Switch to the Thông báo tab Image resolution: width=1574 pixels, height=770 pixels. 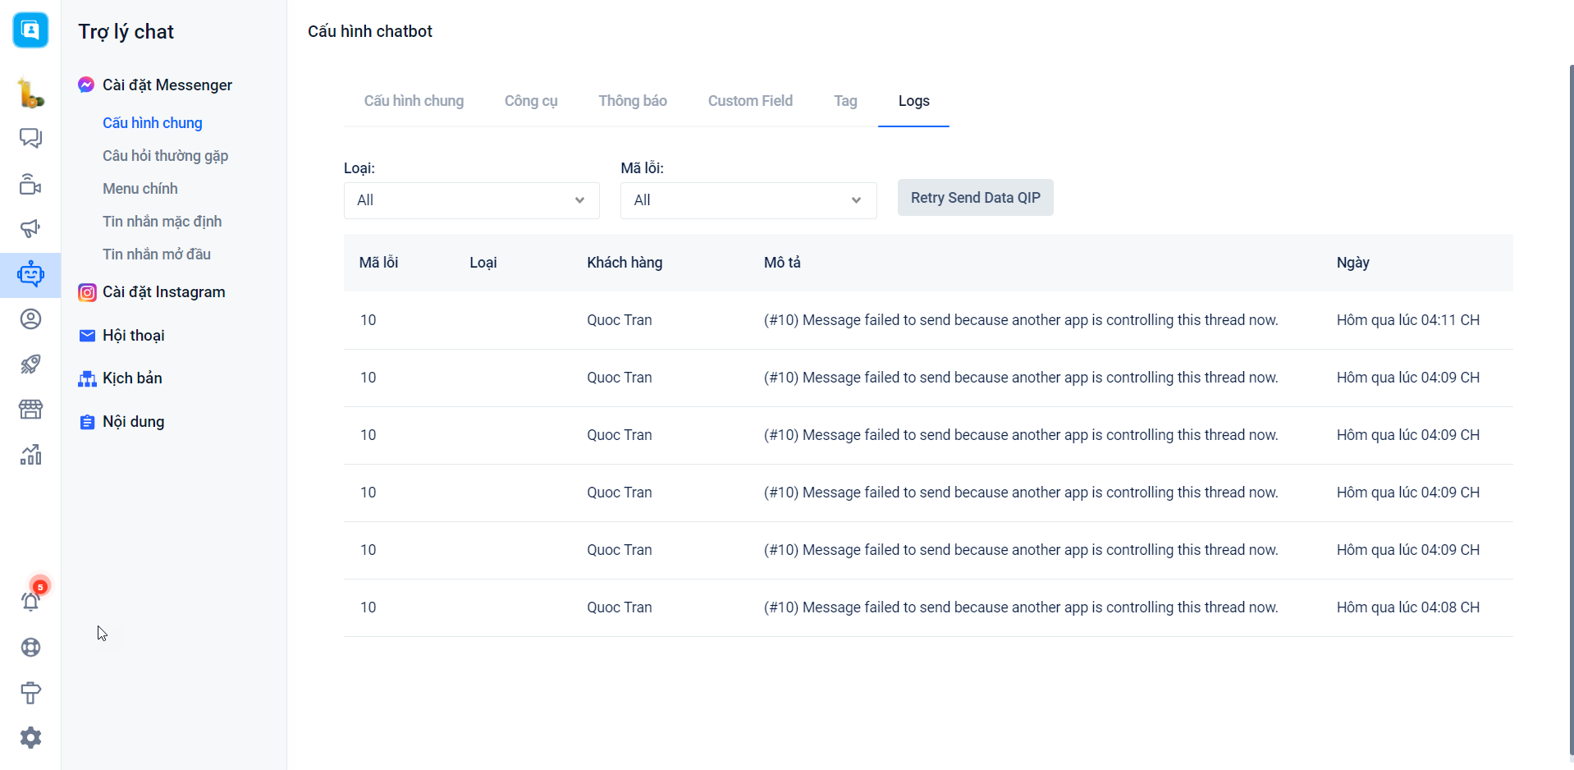pos(632,101)
